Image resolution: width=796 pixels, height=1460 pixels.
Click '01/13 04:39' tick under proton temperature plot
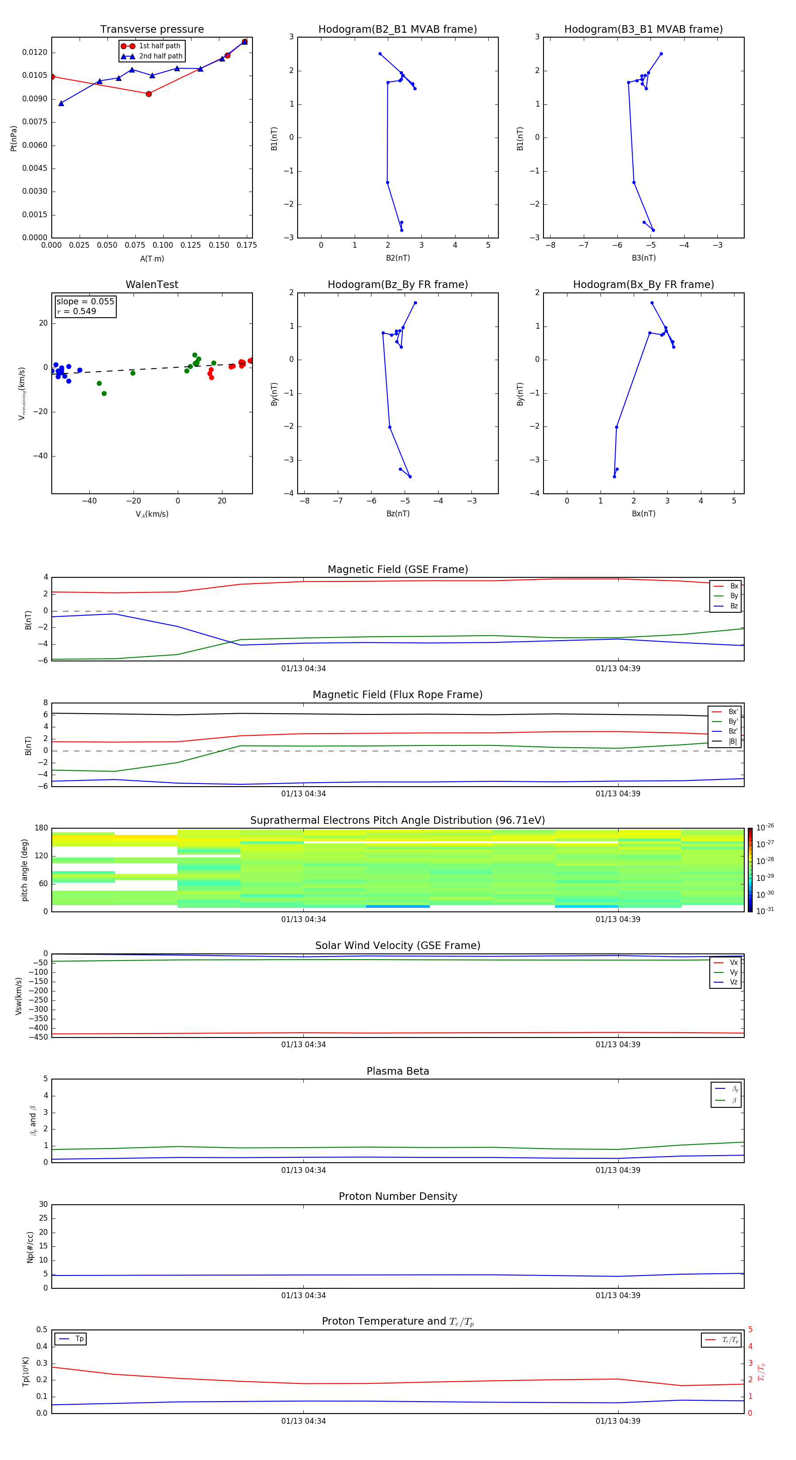click(618, 1421)
